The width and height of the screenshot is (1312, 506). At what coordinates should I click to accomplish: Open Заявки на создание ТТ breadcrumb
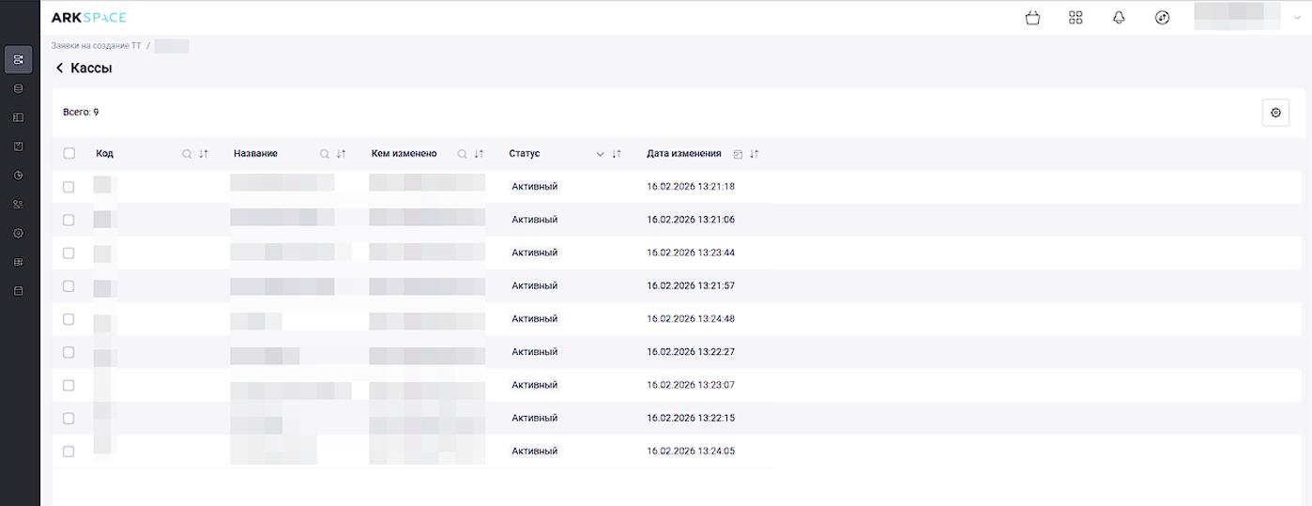(96, 46)
